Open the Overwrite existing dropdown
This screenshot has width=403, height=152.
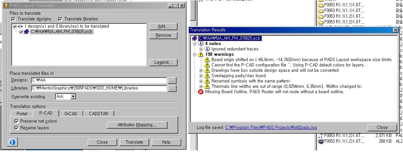pos(73,97)
